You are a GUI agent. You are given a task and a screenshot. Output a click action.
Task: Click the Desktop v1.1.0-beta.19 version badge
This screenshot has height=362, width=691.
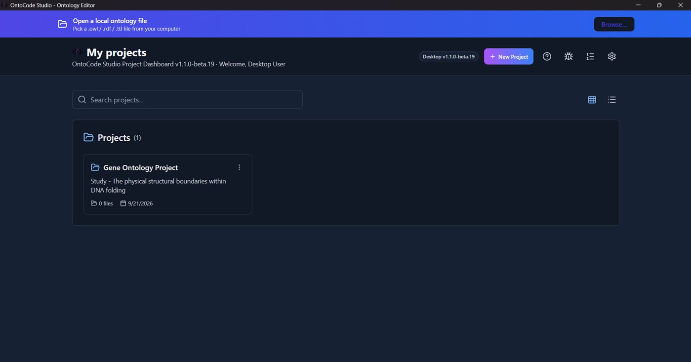tap(448, 56)
